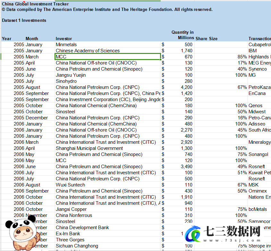Select the China Nonferrous investor cell
Image resolution: width=271 pixels, height=251 pixels.
click(x=108, y=215)
